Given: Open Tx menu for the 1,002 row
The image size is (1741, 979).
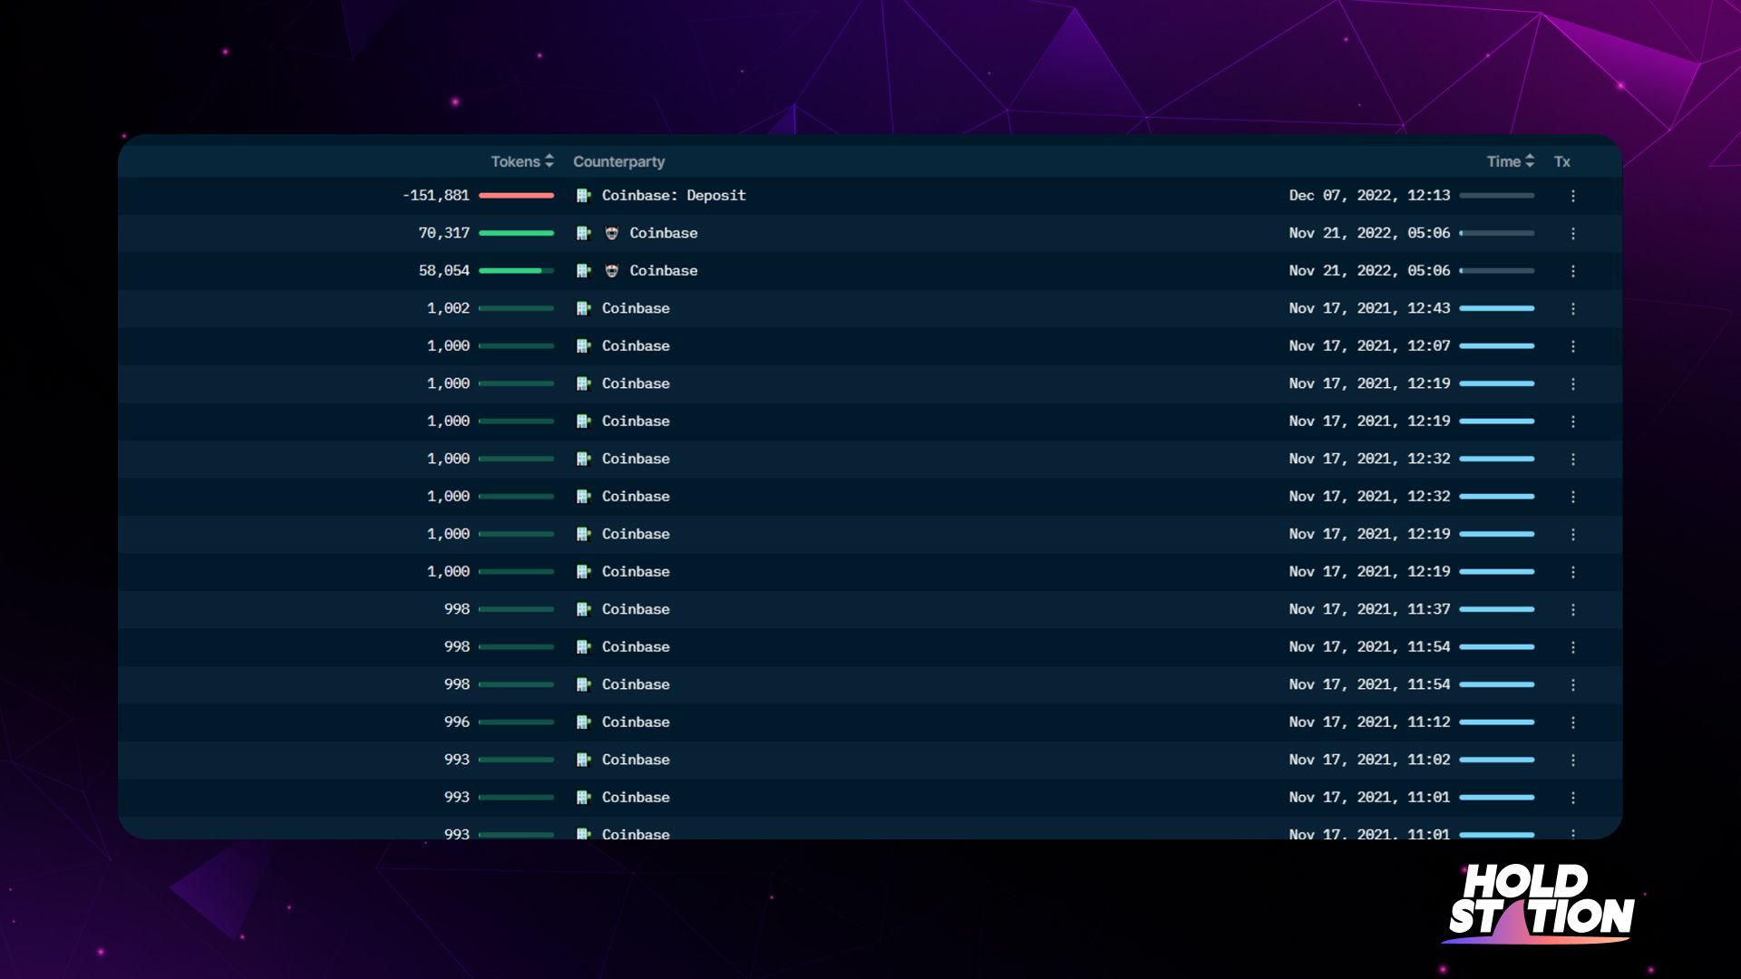Looking at the screenshot, I should [1573, 309].
